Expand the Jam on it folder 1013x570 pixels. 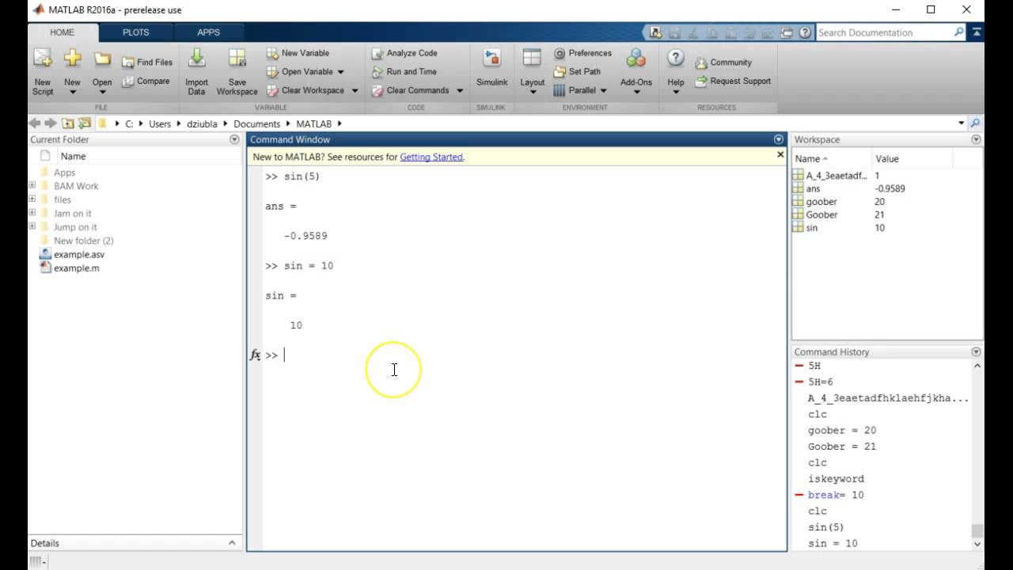[32, 213]
